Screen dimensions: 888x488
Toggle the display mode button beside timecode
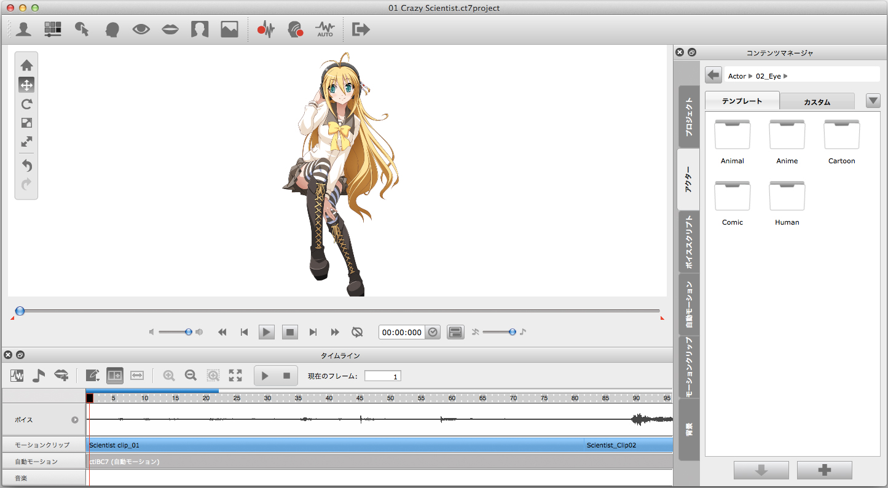(455, 332)
